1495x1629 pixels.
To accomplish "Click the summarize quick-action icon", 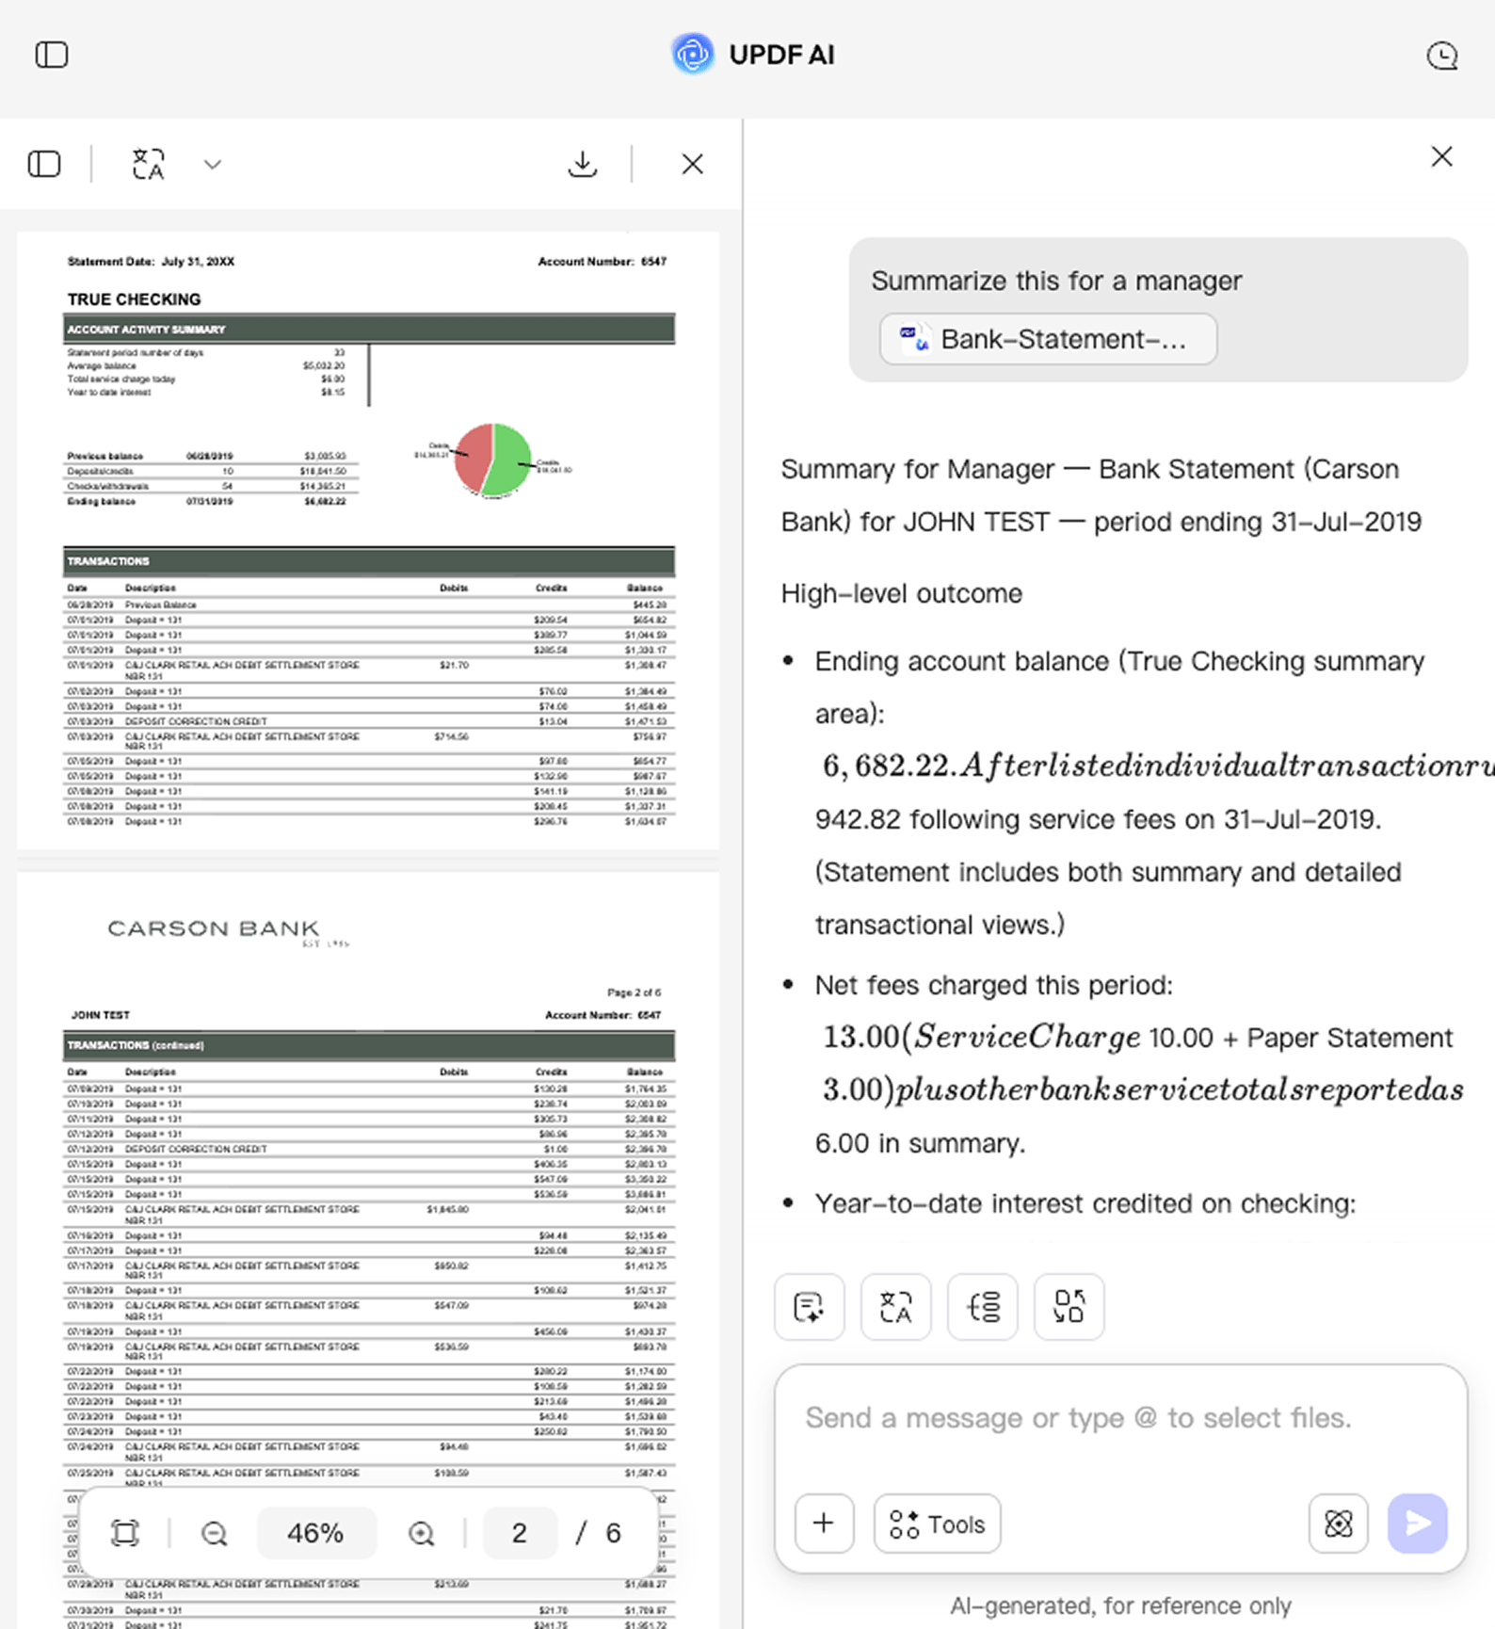I will tap(810, 1307).
